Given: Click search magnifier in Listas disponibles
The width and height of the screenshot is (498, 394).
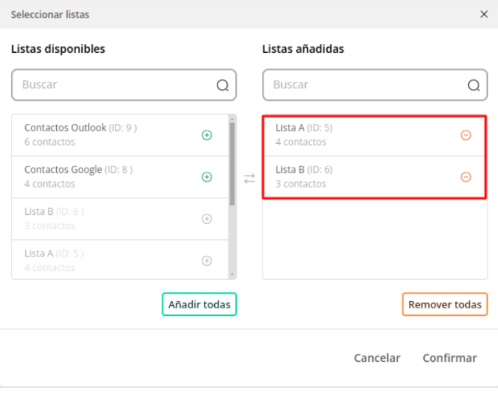Looking at the screenshot, I should [223, 85].
